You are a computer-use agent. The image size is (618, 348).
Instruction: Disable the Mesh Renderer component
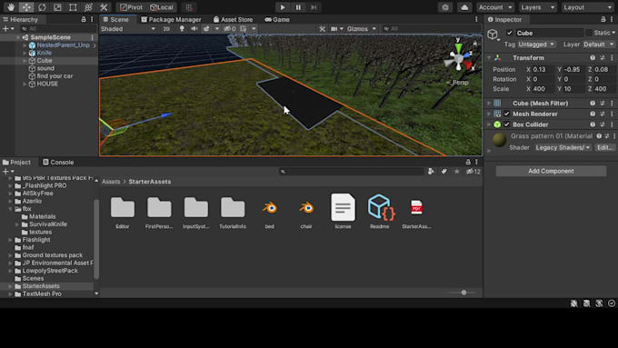point(507,114)
